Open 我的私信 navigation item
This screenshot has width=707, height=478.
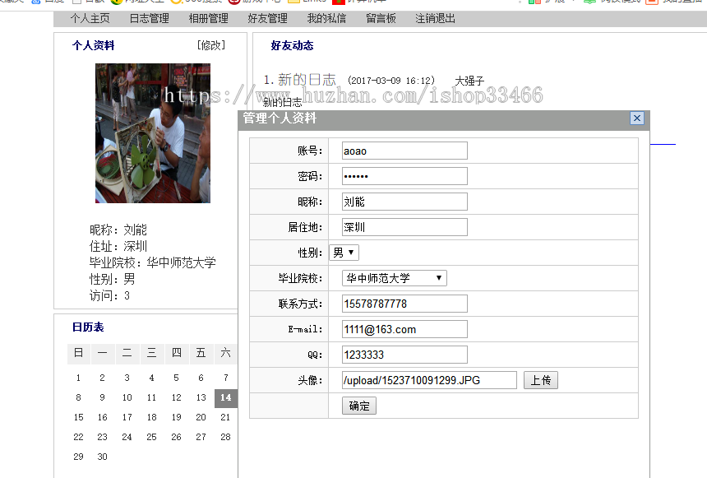(x=326, y=18)
